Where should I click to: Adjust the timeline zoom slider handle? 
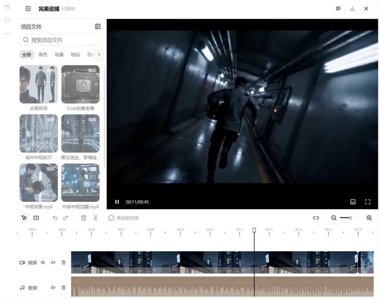click(x=350, y=218)
